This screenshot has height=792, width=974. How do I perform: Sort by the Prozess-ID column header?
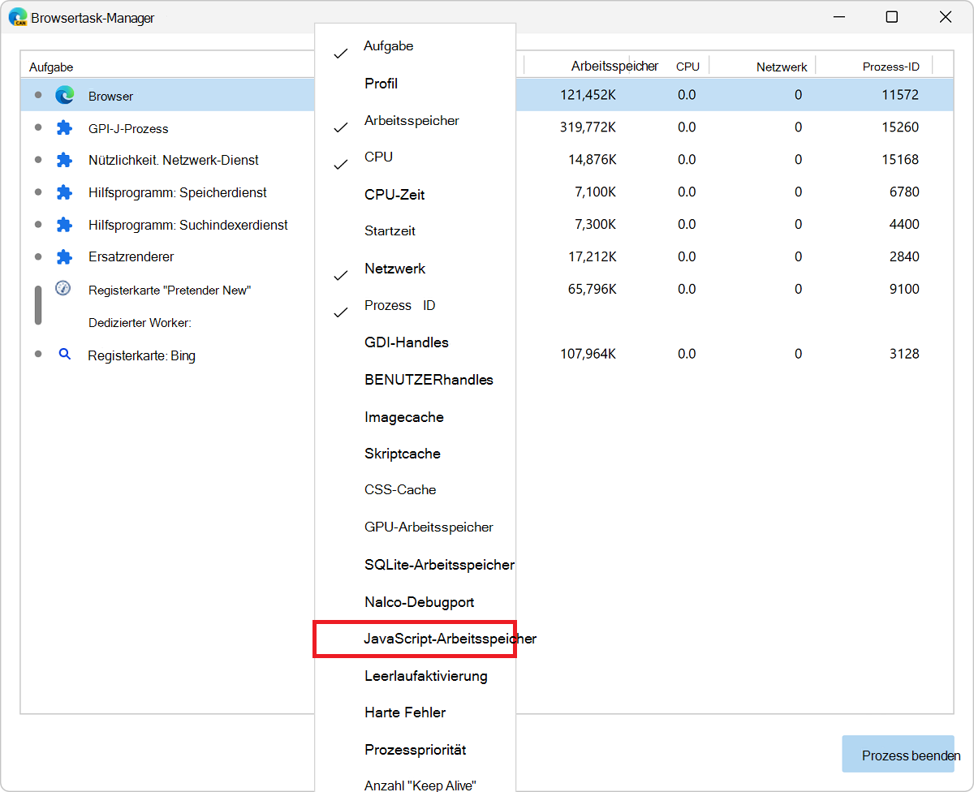coord(890,67)
